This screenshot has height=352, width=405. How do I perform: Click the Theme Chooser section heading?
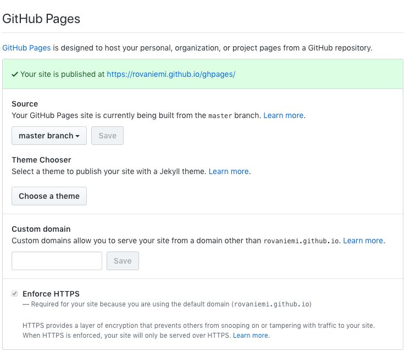(41, 160)
